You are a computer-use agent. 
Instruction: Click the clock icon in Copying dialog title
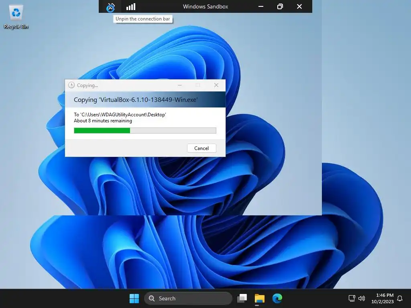tap(71, 85)
